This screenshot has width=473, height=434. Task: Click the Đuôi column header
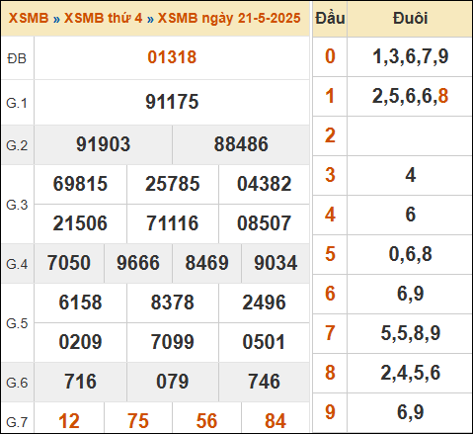coord(410,18)
